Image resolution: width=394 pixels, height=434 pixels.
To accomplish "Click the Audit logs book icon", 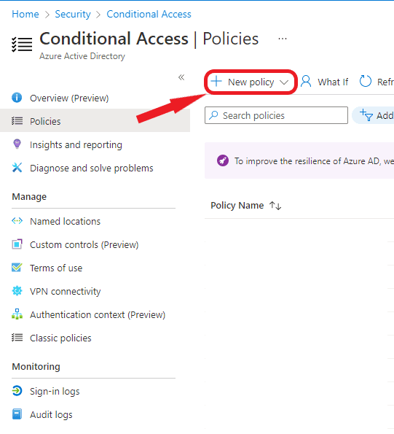I will pyautogui.click(x=17, y=414).
